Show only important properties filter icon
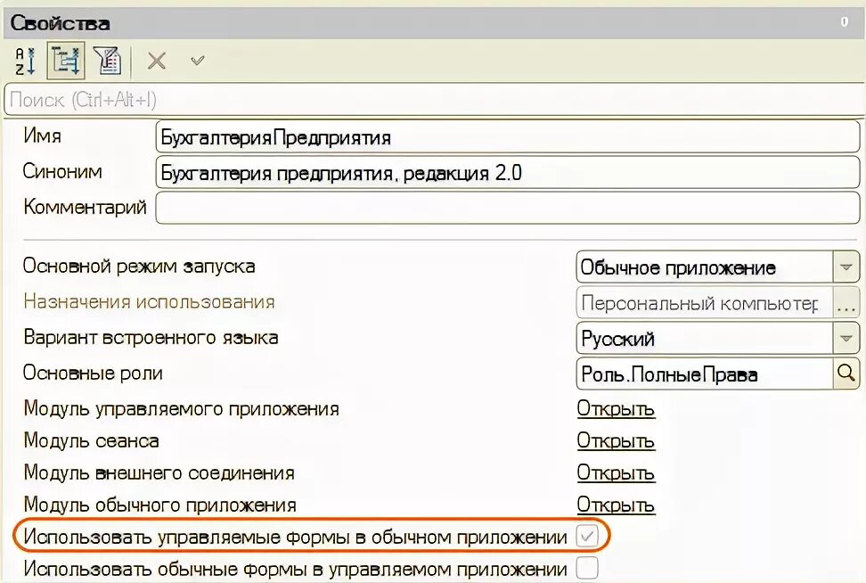Image resolution: width=866 pixels, height=583 pixels. pos(108,61)
